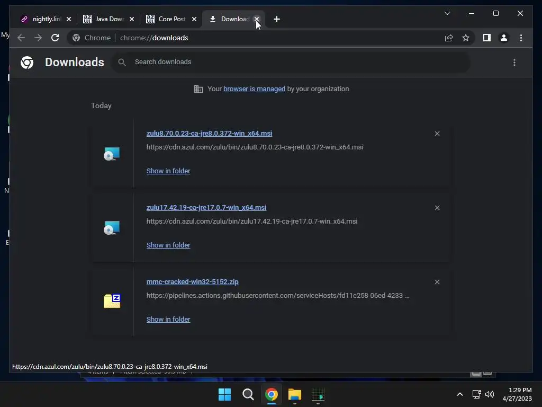Viewport: 542px width, 407px height.
Task: Show mmc-cracked zip in folder
Action: coord(168,320)
